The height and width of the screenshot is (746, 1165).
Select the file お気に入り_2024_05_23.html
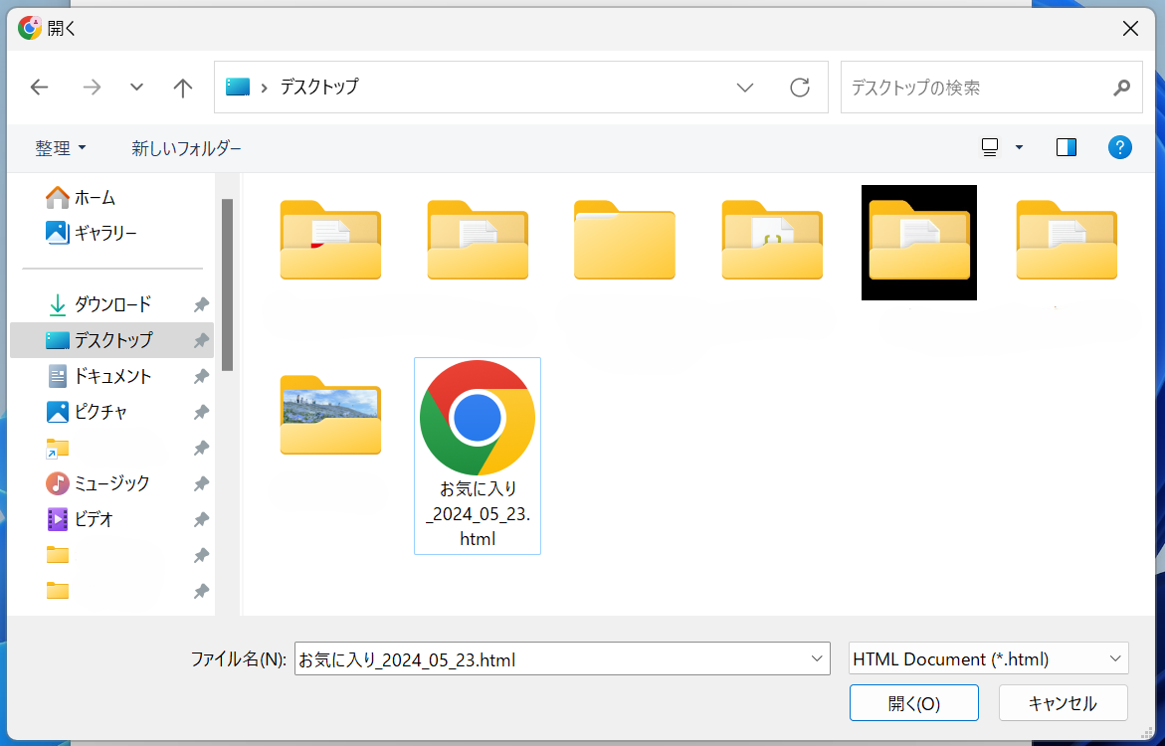click(x=477, y=456)
